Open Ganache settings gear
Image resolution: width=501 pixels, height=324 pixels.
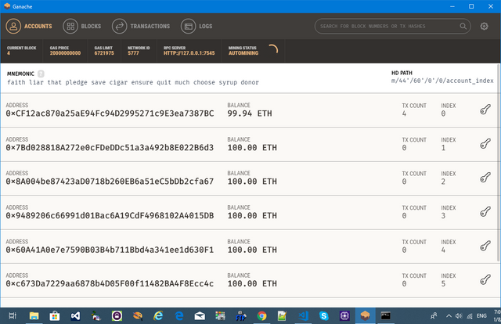pos(484,26)
